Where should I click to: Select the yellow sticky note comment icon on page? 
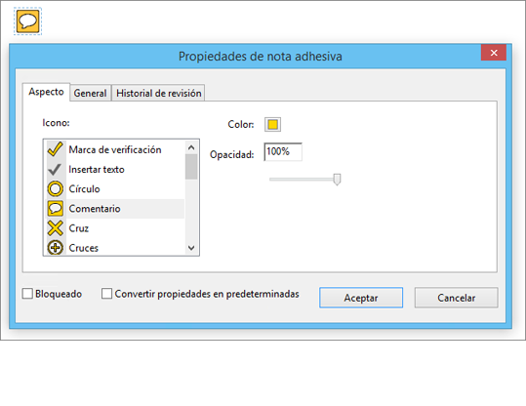click(x=28, y=21)
